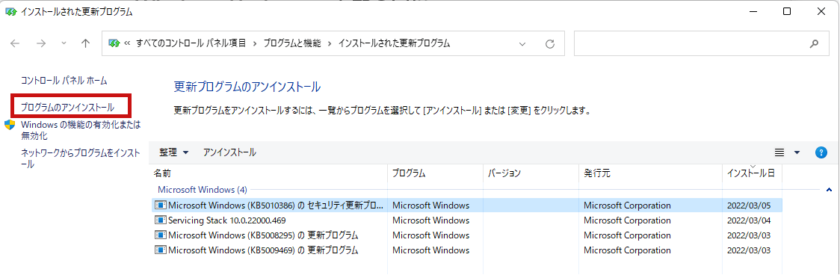This screenshot has width=840, height=275.
Task: Click the プログラムと機能 breadcrumb
Action: [x=292, y=44]
